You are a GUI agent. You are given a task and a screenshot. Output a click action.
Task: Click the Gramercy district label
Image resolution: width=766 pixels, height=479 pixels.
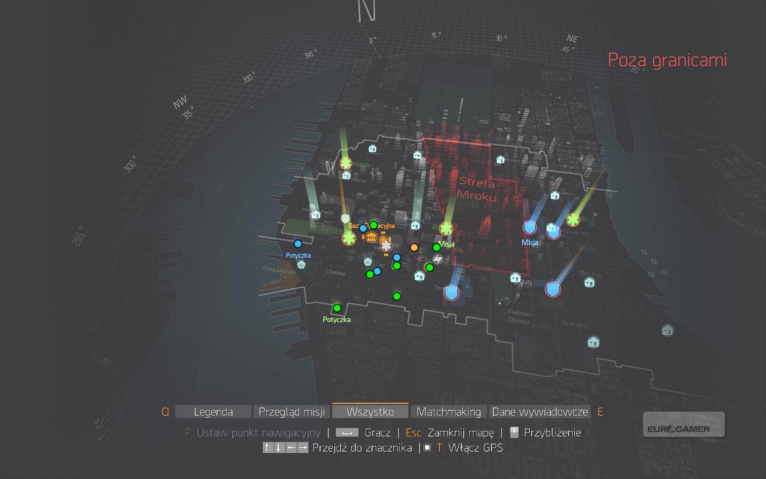pyautogui.click(x=575, y=324)
